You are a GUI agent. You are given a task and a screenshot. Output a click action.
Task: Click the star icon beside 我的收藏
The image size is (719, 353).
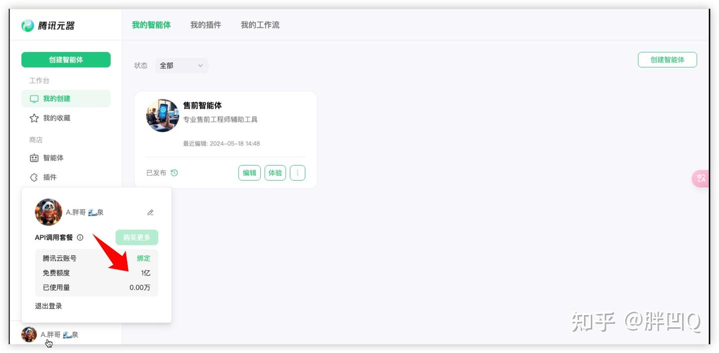coord(34,118)
